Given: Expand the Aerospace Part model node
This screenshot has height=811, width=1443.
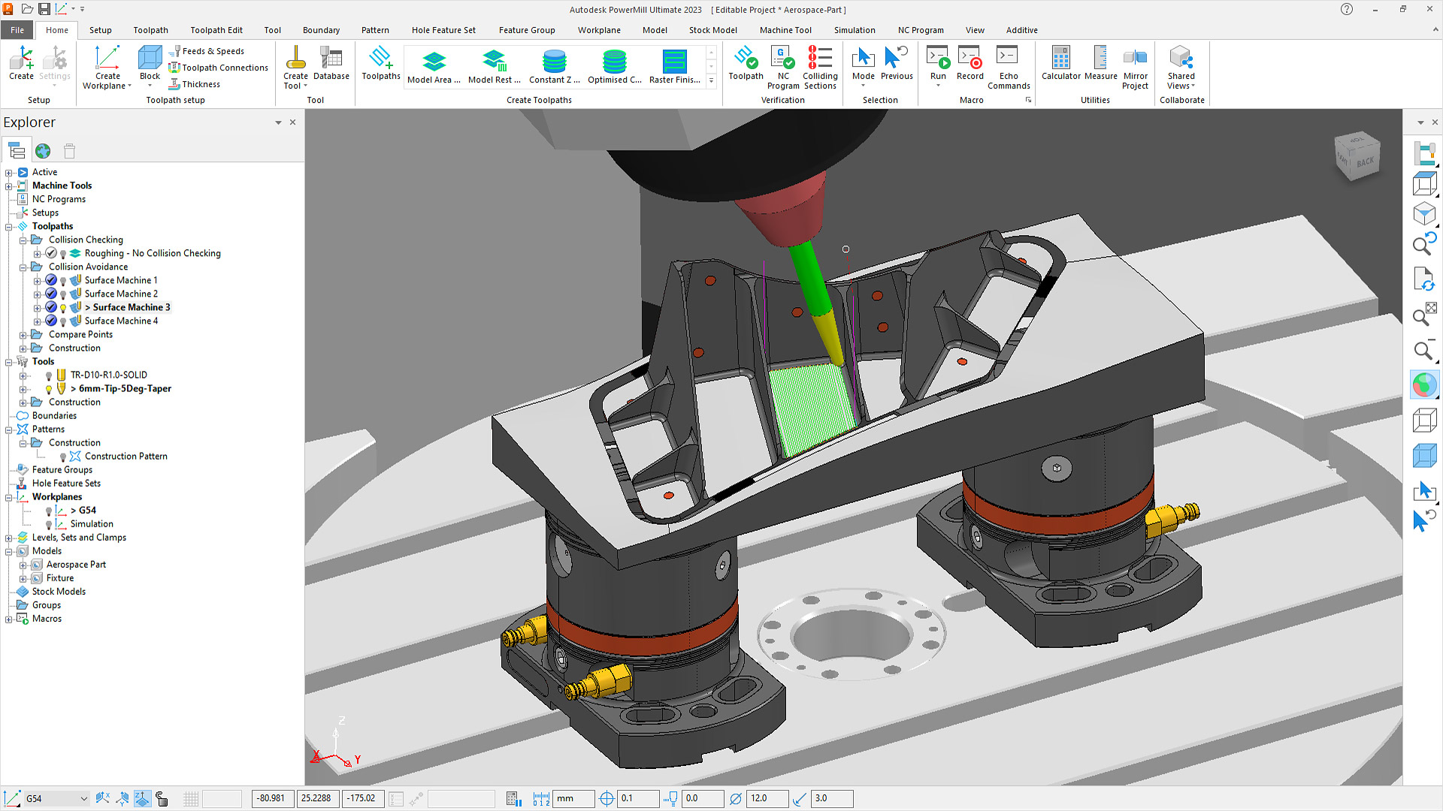Looking at the screenshot, I should [23, 564].
